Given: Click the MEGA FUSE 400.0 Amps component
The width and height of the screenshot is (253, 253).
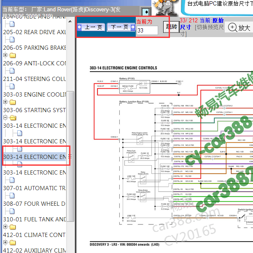Looking at the screenshot, I should (x=128, y=89).
